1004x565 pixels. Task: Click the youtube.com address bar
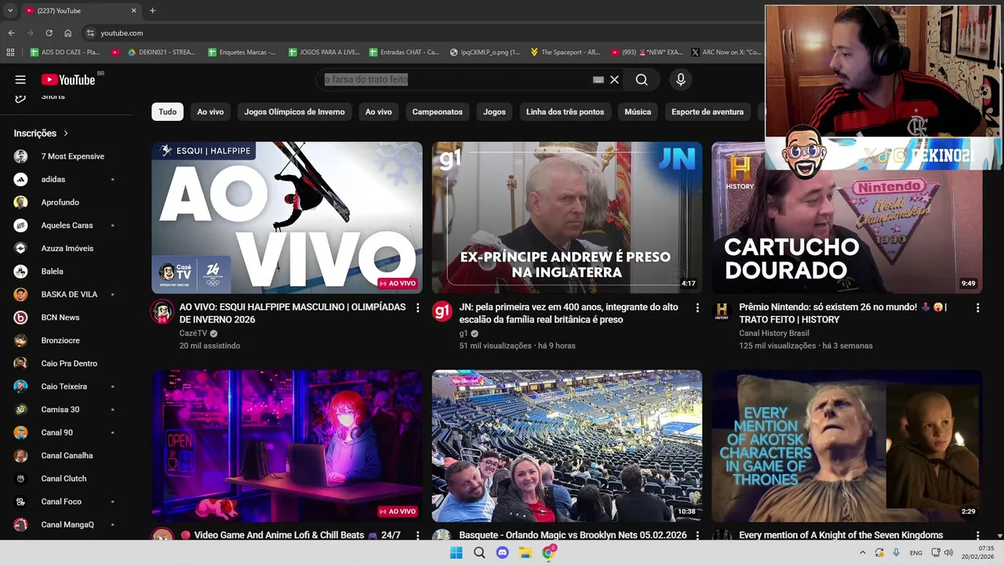click(424, 33)
